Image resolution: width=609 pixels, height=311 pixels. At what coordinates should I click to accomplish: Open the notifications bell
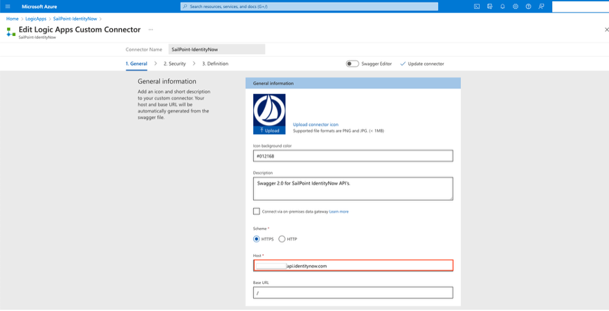[x=502, y=7]
